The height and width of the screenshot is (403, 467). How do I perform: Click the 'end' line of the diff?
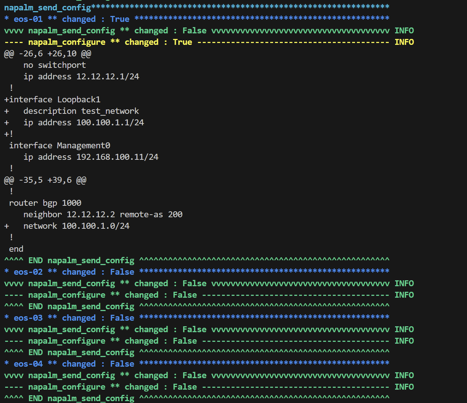pyautogui.click(x=16, y=249)
